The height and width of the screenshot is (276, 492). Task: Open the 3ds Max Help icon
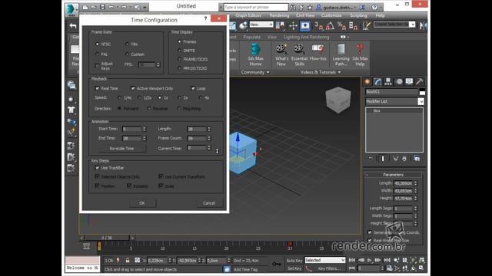pyautogui.click(x=360, y=54)
